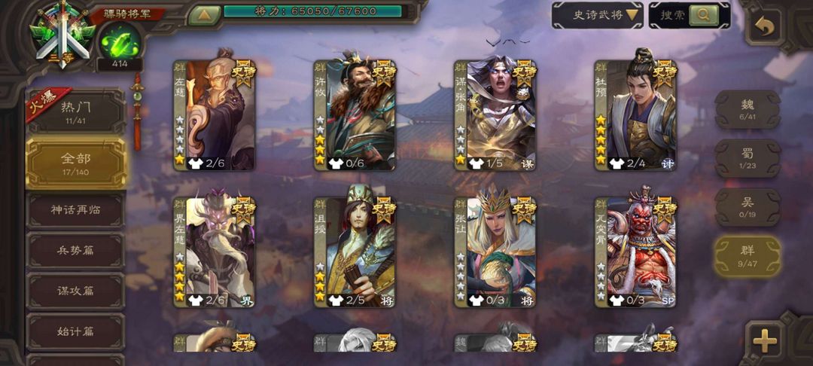The height and width of the screenshot is (366, 813).
Task: Tap the shirt skin icon on 左慈 card
Action: (195, 164)
